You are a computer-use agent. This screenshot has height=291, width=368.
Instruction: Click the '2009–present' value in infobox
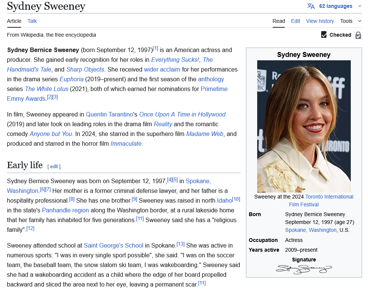301,250
